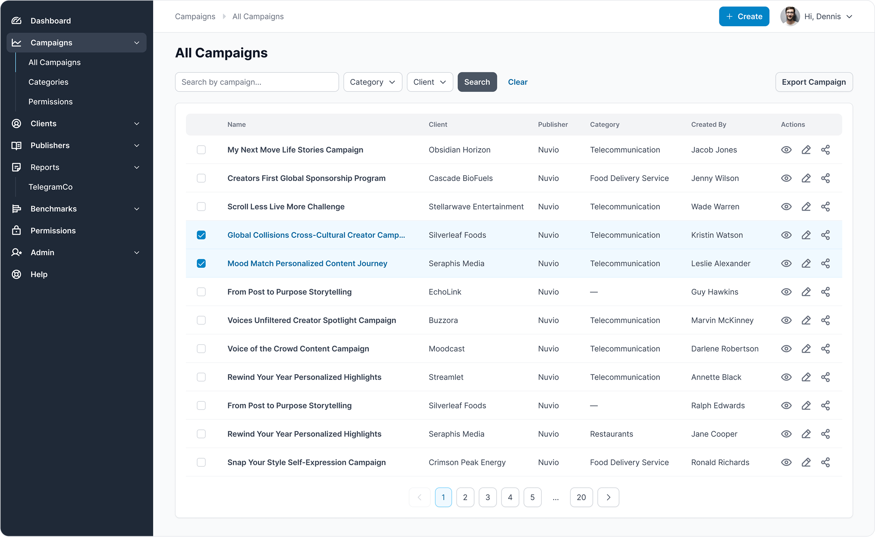The width and height of the screenshot is (875, 537).
Task: Click the Campaigns chart icon
Action: (16, 43)
